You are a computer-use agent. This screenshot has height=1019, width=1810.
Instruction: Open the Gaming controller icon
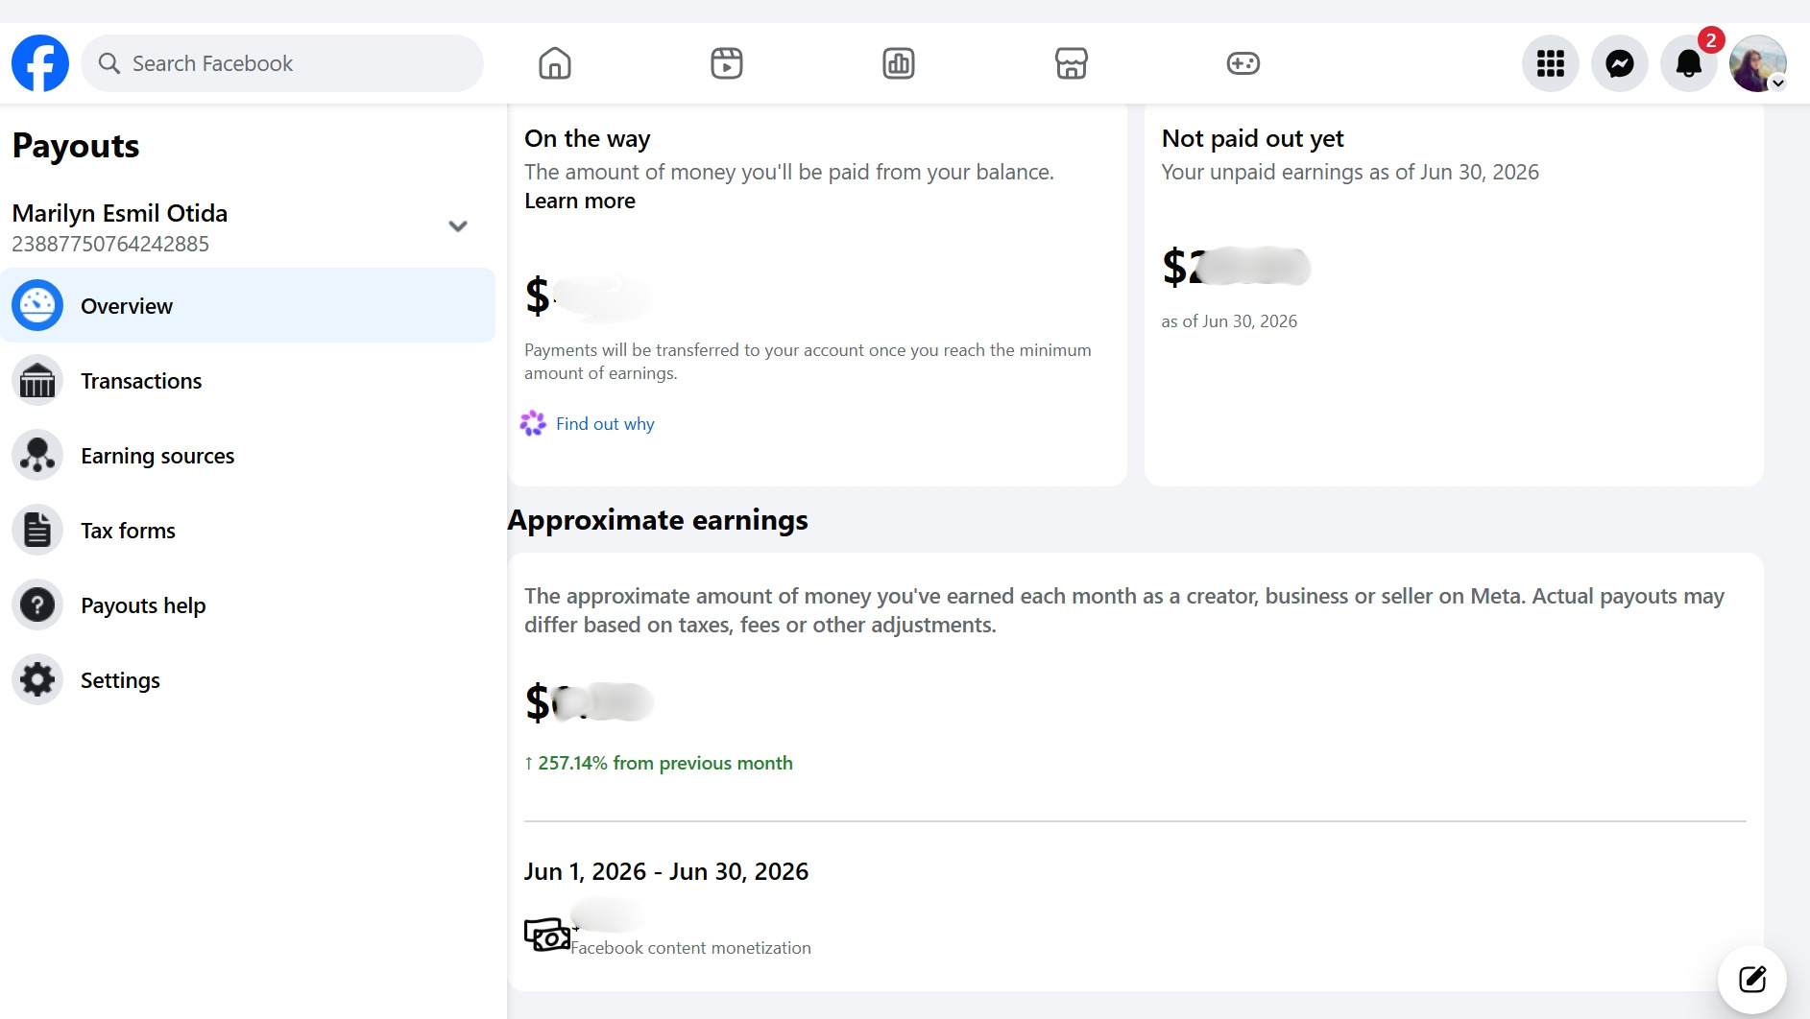pos(1243,63)
